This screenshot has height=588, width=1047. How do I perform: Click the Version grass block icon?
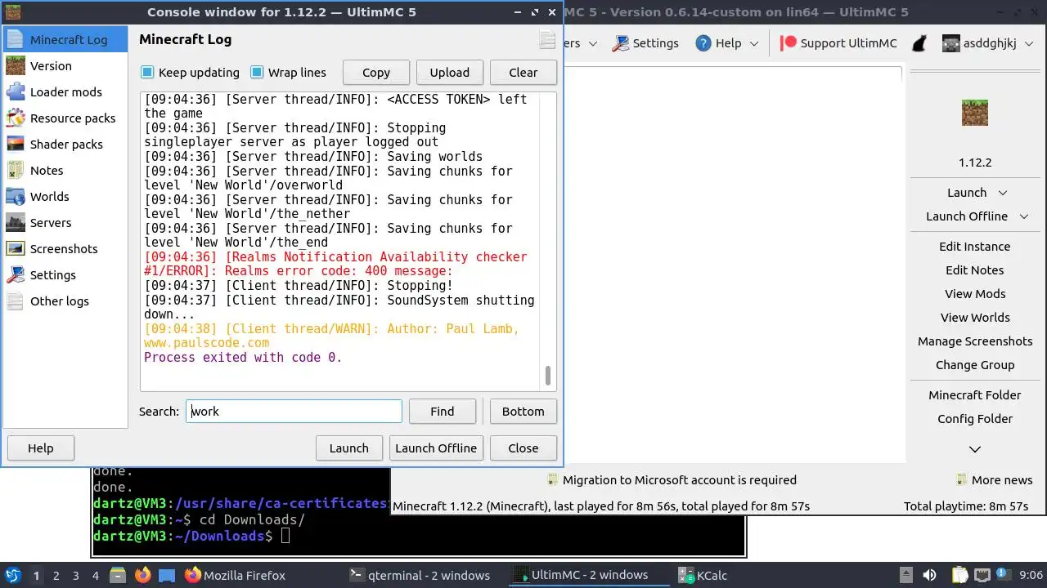(16, 66)
